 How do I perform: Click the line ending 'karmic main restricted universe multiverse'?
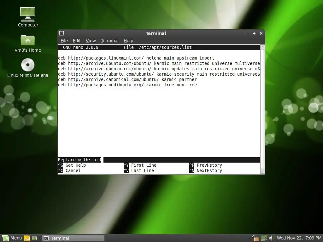159,63
